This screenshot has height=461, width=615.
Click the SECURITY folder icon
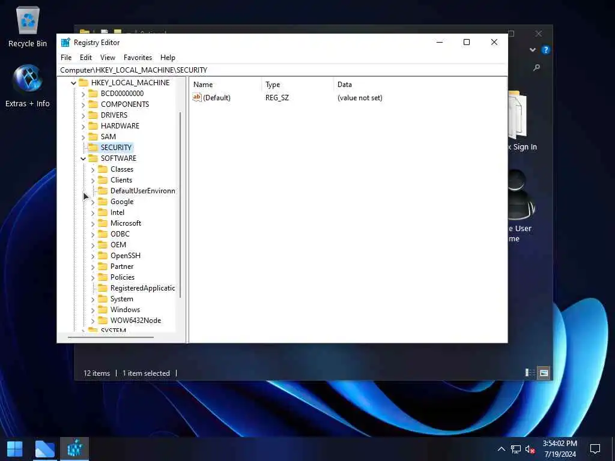click(93, 148)
